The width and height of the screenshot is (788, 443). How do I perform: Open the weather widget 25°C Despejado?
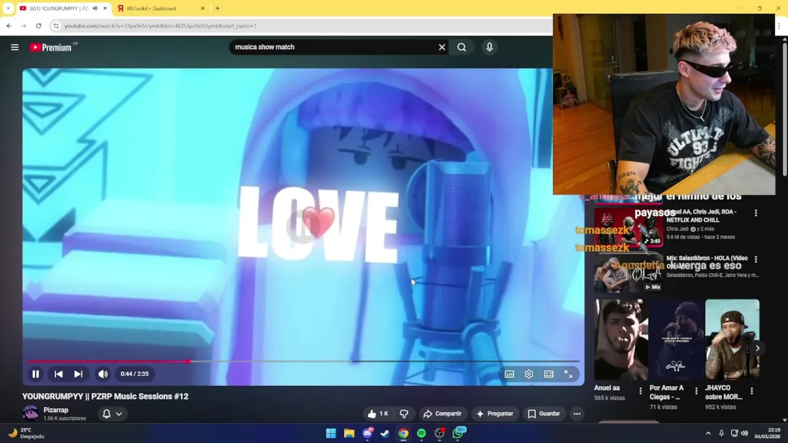(26, 433)
